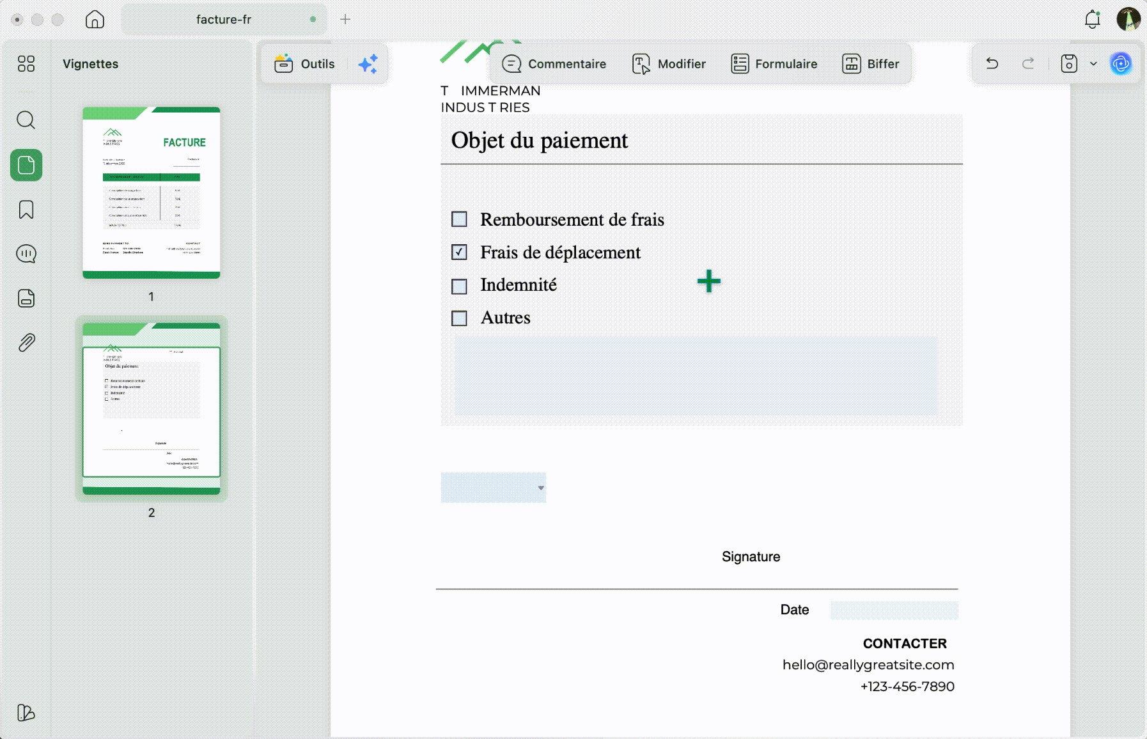Click the +123-456-7890 phone number
The height and width of the screenshot is (739, 1147).
point(907,687)
